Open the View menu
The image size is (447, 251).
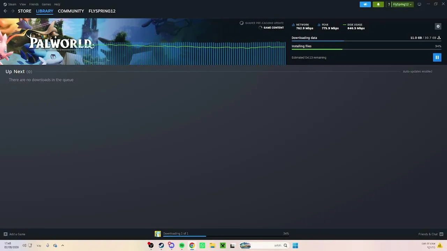point(23,4)
